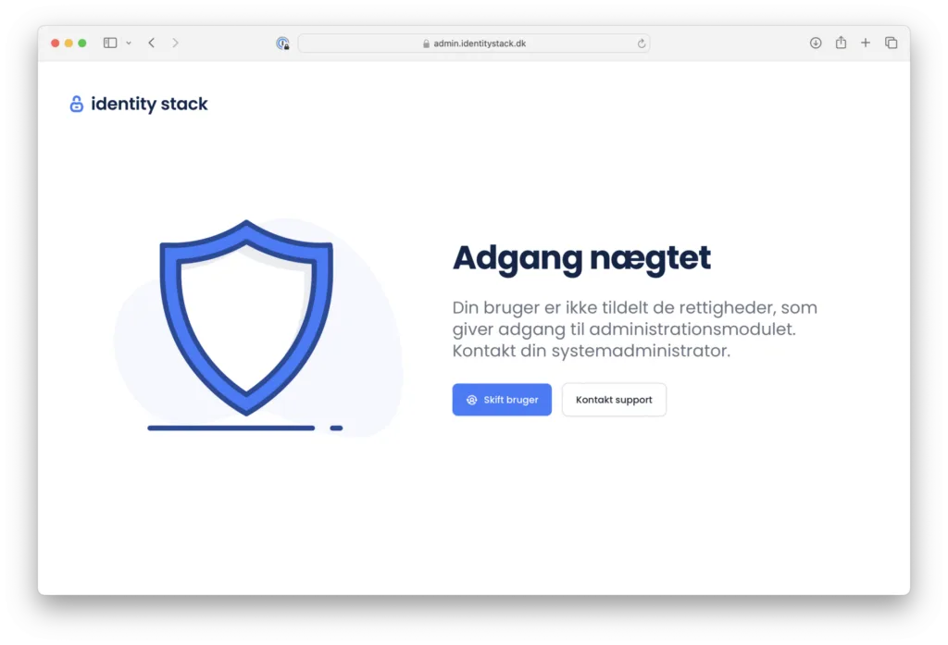Click the user icon inside Skift bruger

[x=471, y=400]
